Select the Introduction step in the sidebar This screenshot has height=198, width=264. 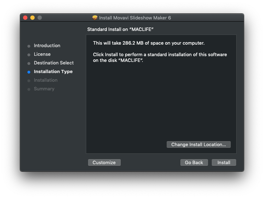coord(47,46)
